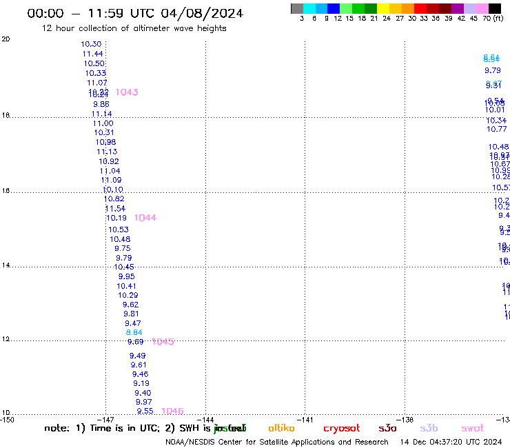Viewport: 510px width, 448px height.
Task: Click the wave height value 11.04
Action: tap(110, 171)
